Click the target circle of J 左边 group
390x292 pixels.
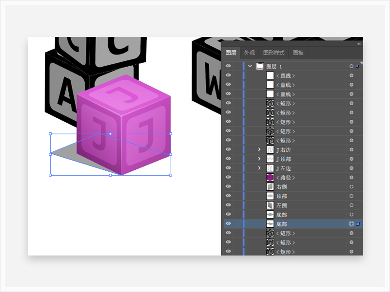pyautogui.click(x=351, y=168)
